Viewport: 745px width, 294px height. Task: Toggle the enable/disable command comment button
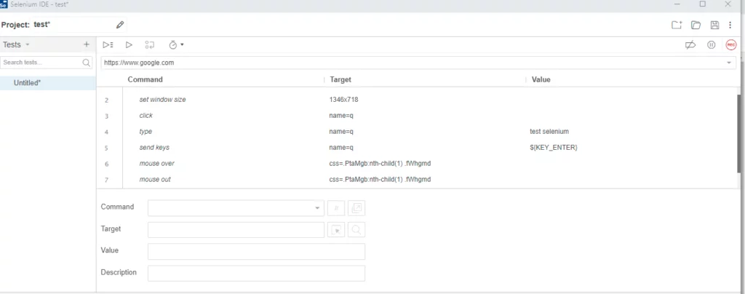(x=336, y=208)
